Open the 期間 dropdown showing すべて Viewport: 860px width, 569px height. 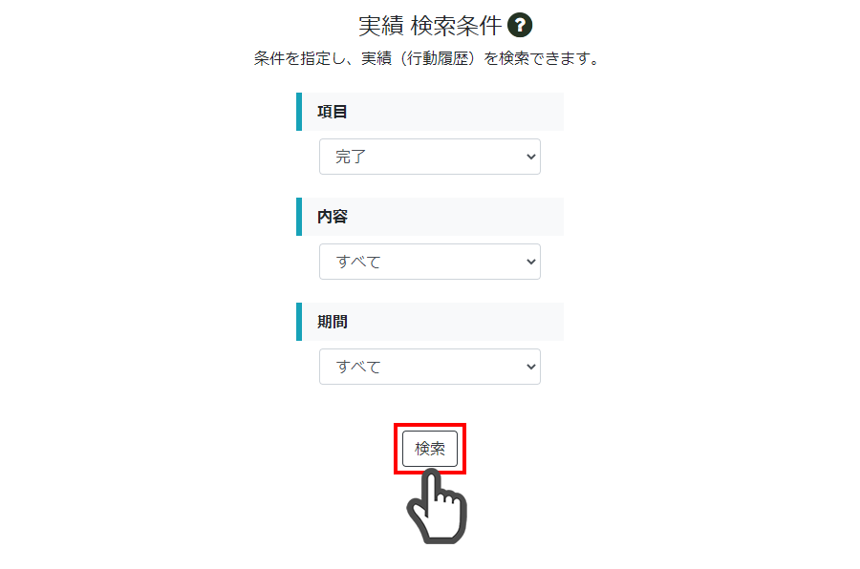(x=430, y=367)
